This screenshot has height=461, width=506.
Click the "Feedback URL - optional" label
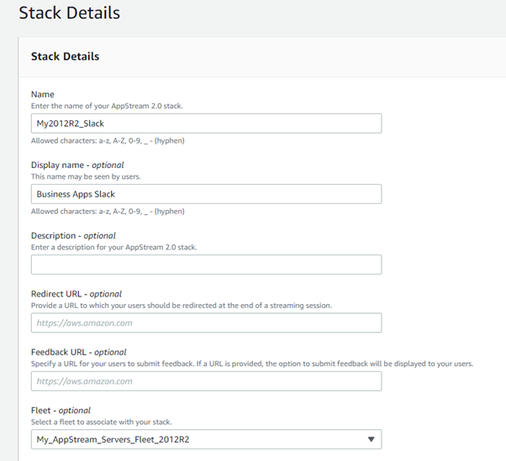(78, 352)
